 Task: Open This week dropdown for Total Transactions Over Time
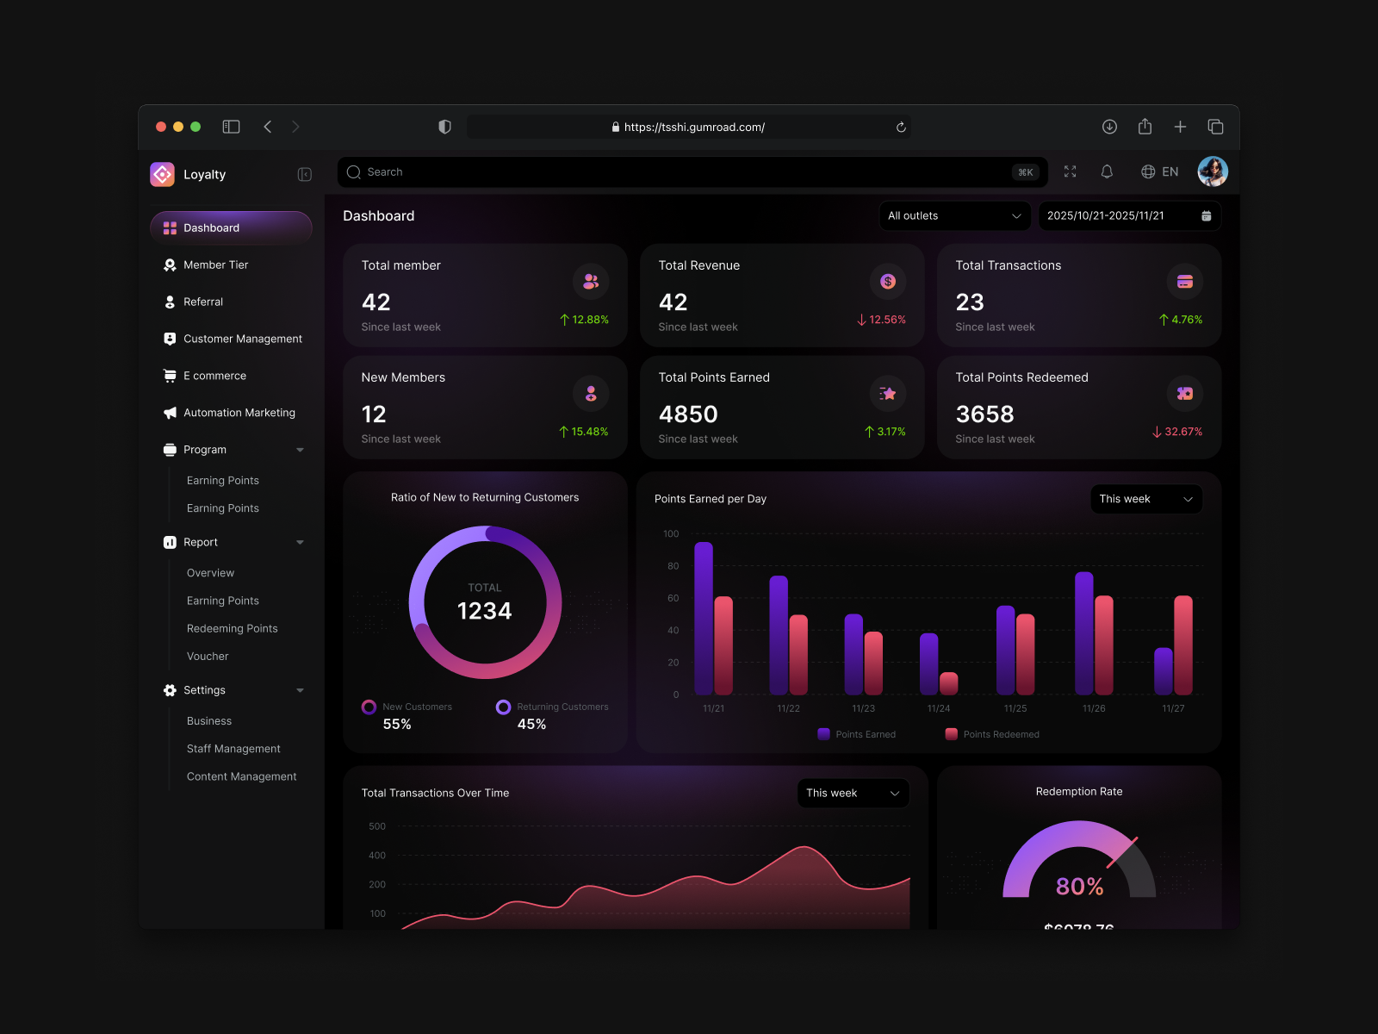click(x=852, y=793)
